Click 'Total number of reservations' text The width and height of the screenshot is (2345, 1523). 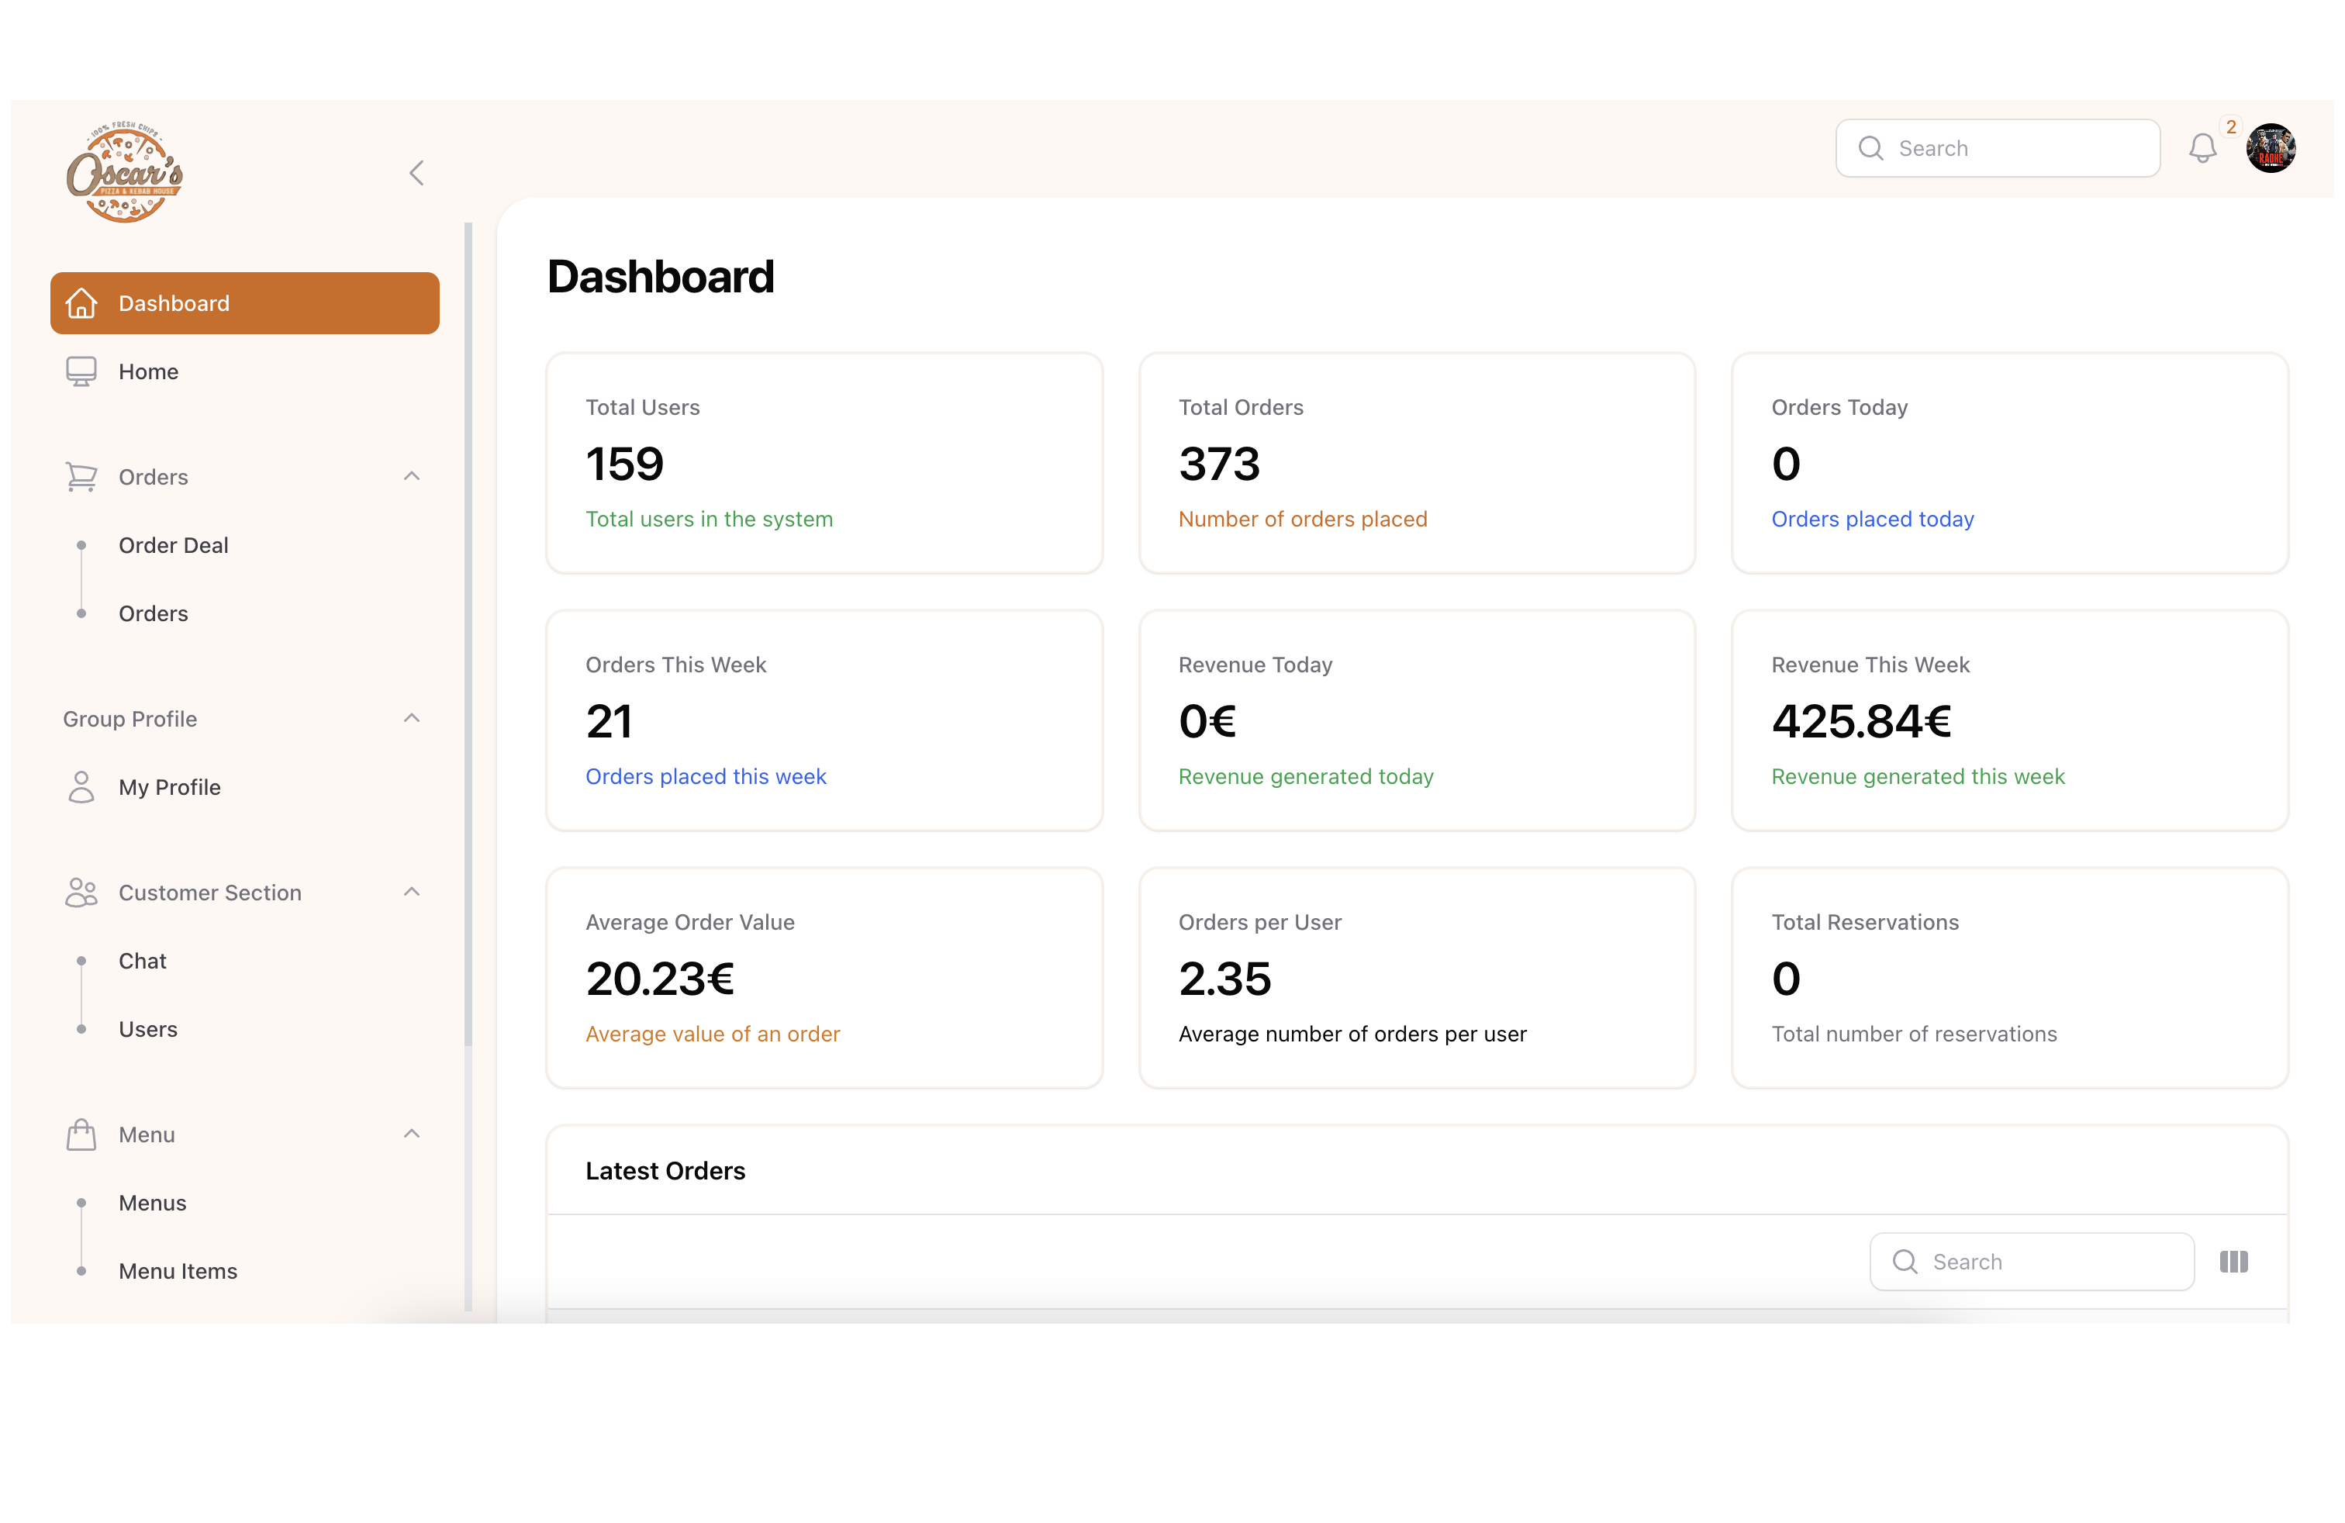click(1913, 1034)
